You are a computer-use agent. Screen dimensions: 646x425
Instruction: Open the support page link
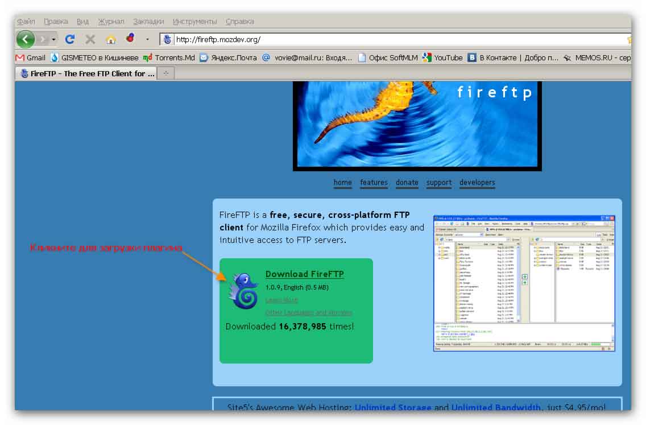[x=439, y=183]
